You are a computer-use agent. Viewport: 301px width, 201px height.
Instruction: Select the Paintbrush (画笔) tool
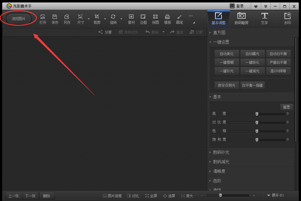coord(179,18)
